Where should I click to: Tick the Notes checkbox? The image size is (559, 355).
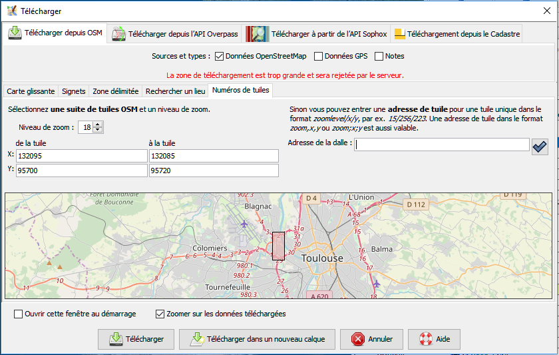click(379, 56)
